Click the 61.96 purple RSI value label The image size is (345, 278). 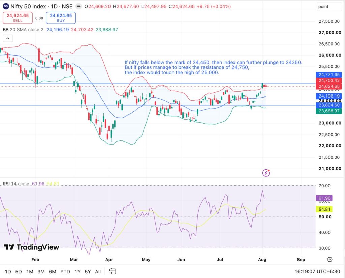tap(324, 198)
